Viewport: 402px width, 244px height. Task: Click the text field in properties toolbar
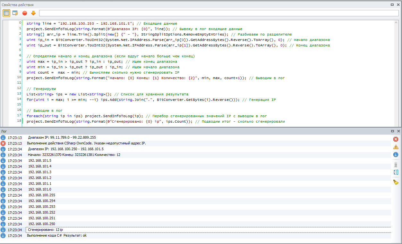219,13
